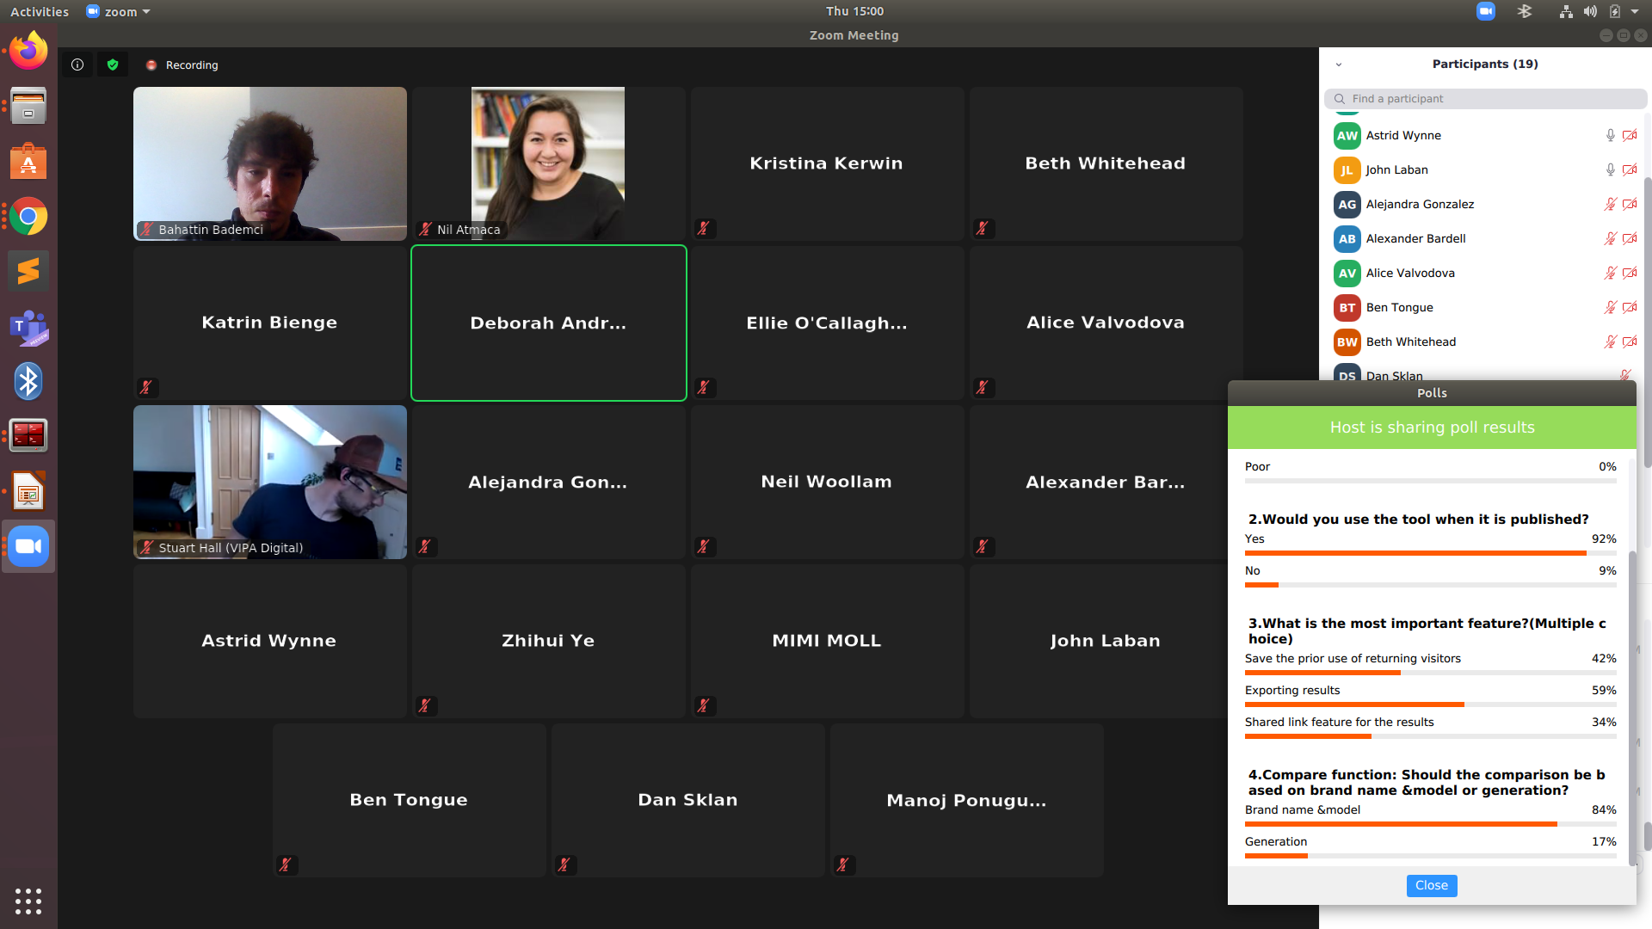Select Beth Whitehead in participants list
The height and width of the screenshot is (929, 1652).
point(1411,341)
